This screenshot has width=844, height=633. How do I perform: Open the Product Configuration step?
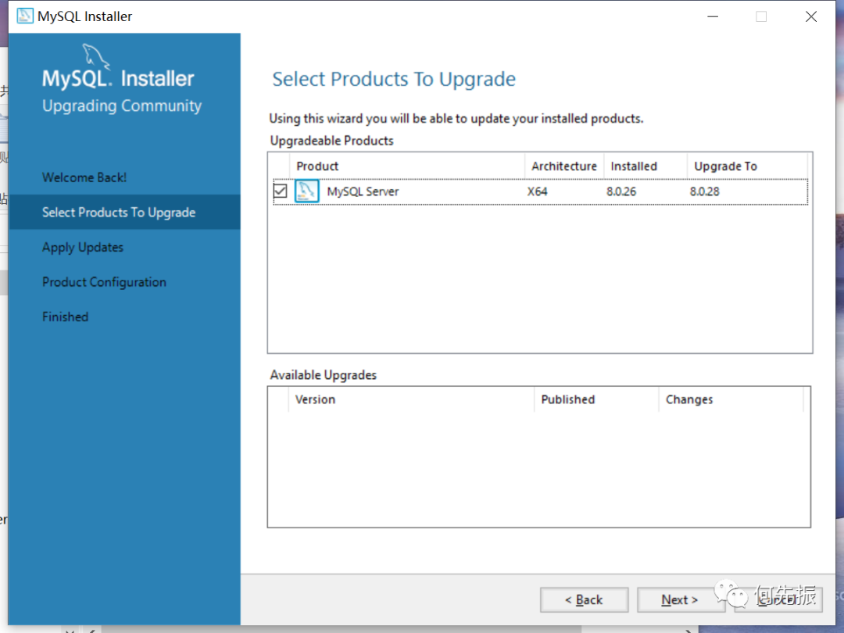(x=105, y=282)
